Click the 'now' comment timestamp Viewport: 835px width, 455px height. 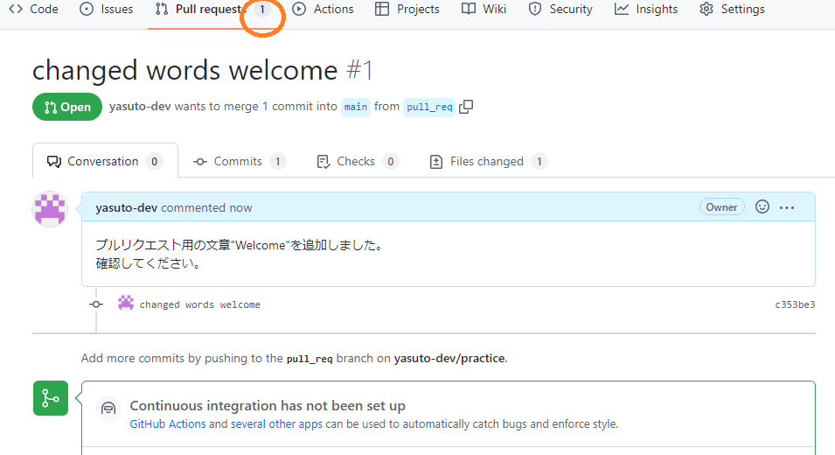click(x=240, y=207)
